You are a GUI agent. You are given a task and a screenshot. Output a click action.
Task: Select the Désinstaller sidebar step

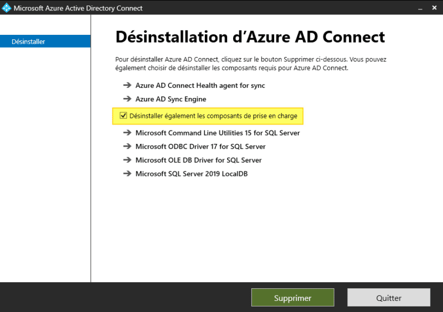45,41
